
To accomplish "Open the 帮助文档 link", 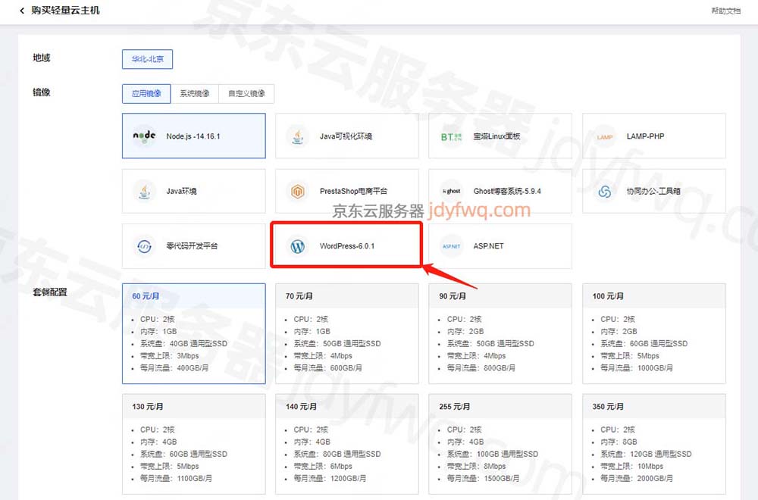I will coord(725,11).
